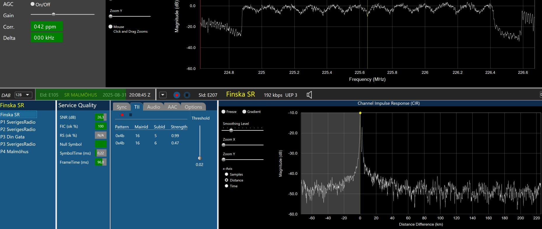Start TII recording with small red dot

point(122,115)
